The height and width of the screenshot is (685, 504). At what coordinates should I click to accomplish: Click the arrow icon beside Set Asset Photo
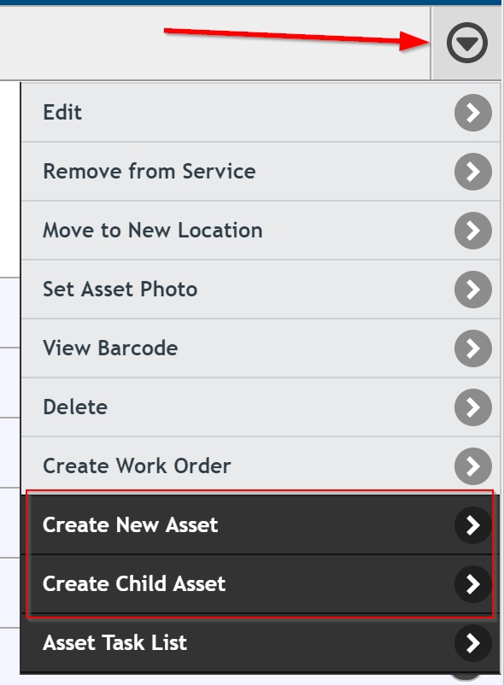coord(473,290)
